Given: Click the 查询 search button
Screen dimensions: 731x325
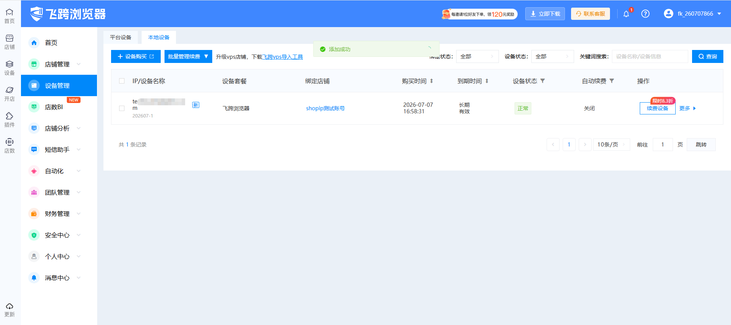Looking at the screenshot, I should pyautogui.click(x=707, y=56).
